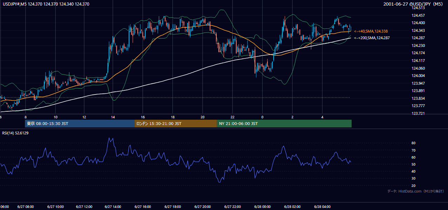
Task: Open the HistData.com data source credit
Action: [416, 191]
